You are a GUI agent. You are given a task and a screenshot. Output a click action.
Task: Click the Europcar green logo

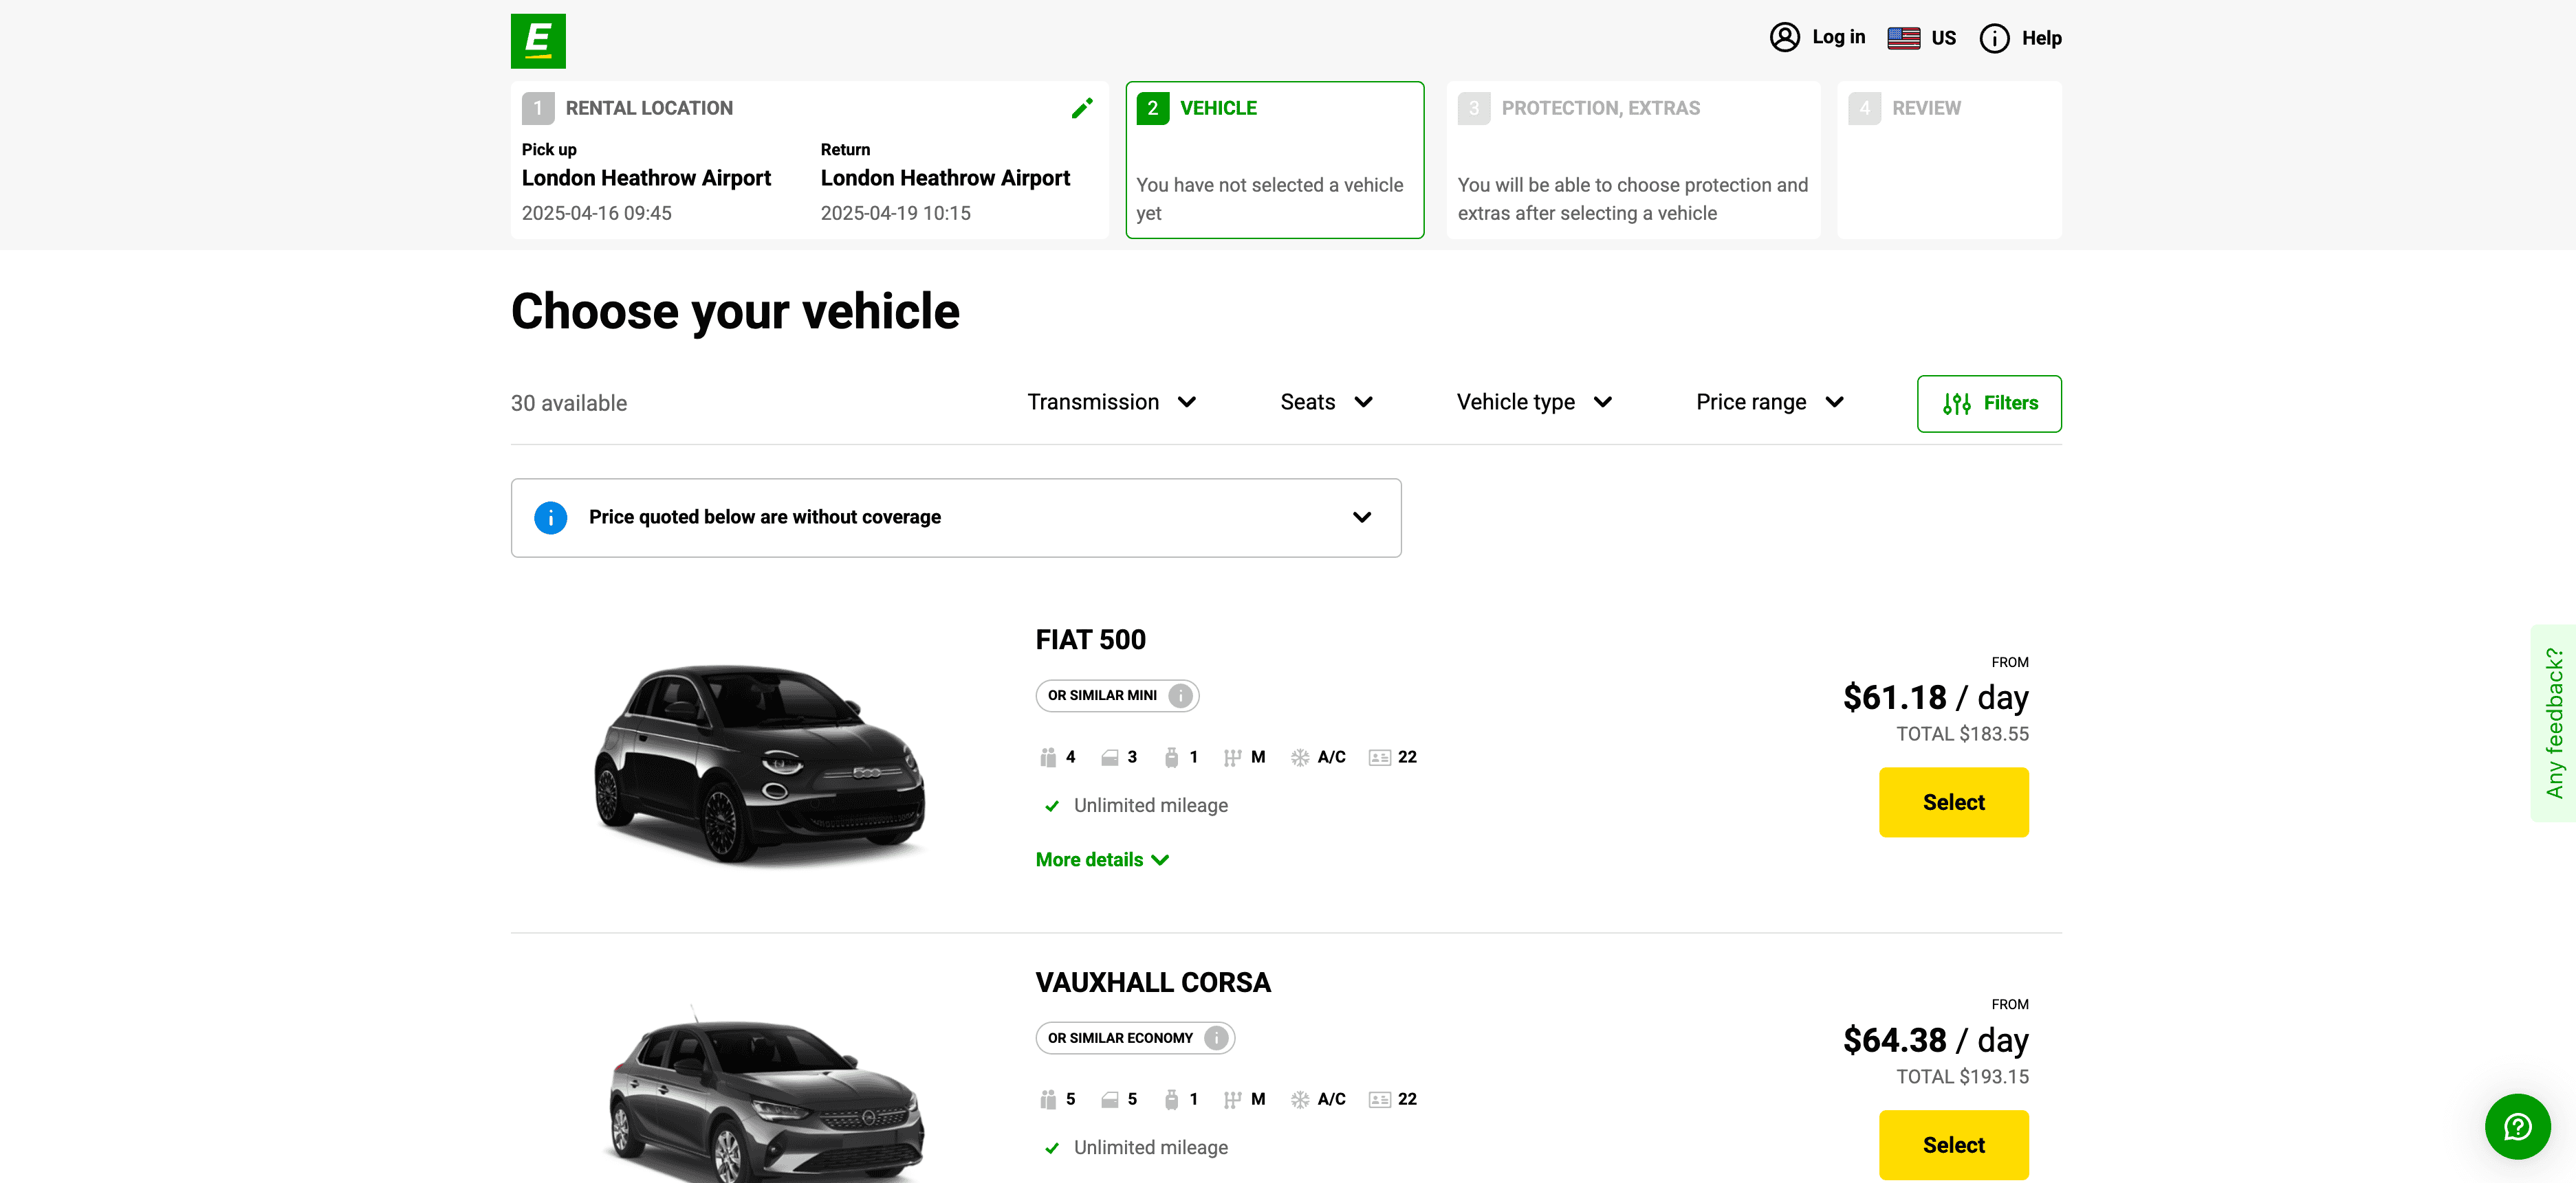[x=538, y=41]
